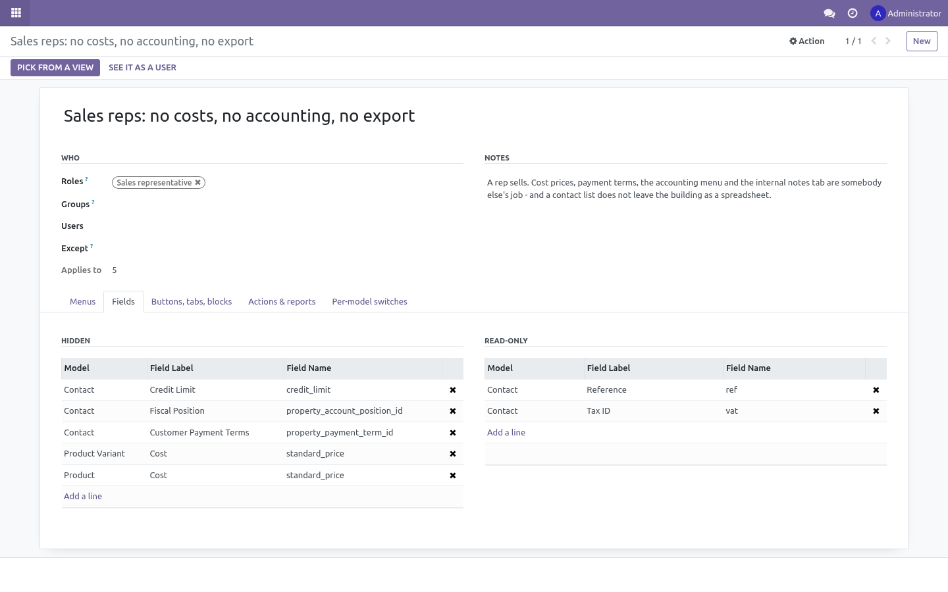Image resolution: width=948 pixels, height=592 pixels.
Task: Open the conversations chat icon
Action: tap(829, 13)
